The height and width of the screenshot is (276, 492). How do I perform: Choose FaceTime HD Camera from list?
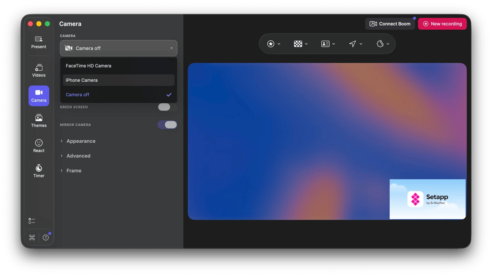(119, 66)
